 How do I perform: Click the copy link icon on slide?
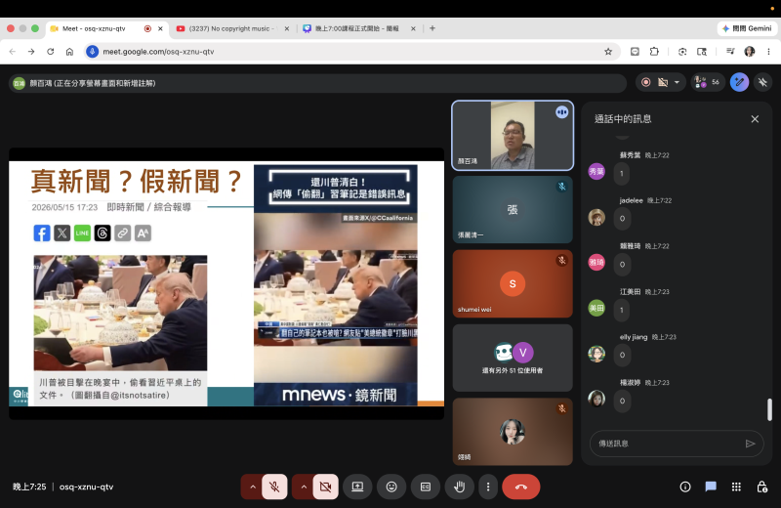(x=123, y=233)
